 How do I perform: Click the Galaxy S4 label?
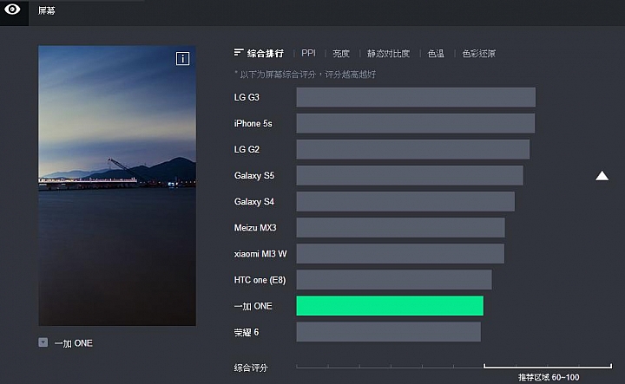point(254,201)
